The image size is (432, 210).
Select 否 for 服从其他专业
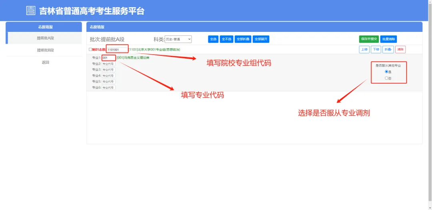386,78
